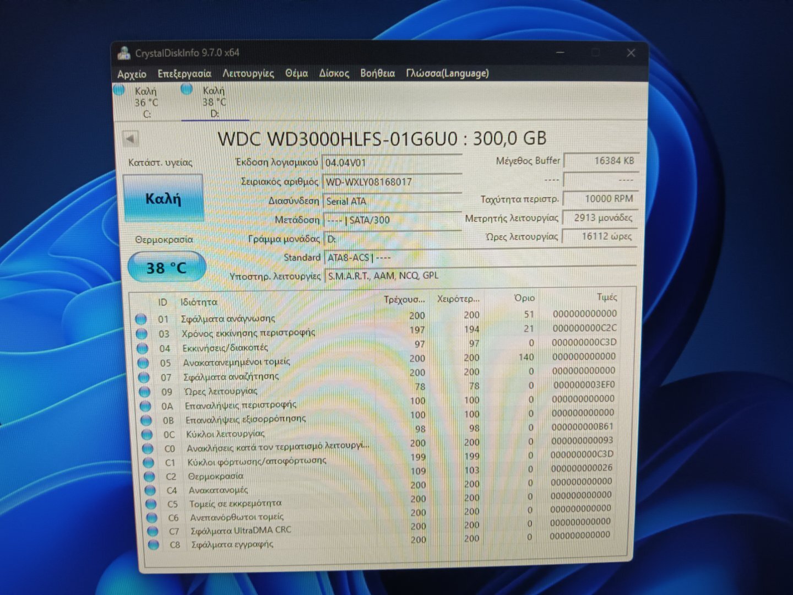
Task: Click status icon for attribute 0A
Action: pyautogui.click(x=145, y=406)
